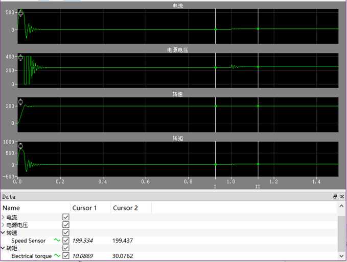The image size is (347, 262).
Task: Close the Data panel
Action: tap(342, 196)
